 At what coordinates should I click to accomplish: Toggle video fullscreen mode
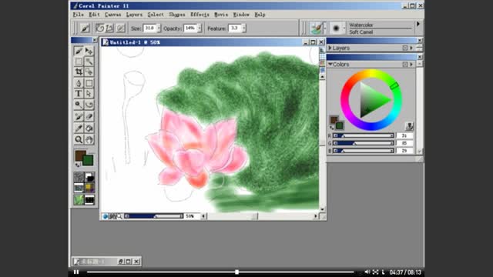[375, 272]
